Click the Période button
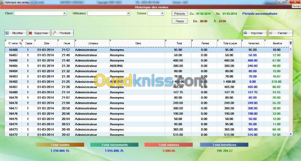 point(180,14)
